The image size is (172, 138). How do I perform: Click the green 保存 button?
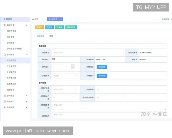(x=59, y=27)
